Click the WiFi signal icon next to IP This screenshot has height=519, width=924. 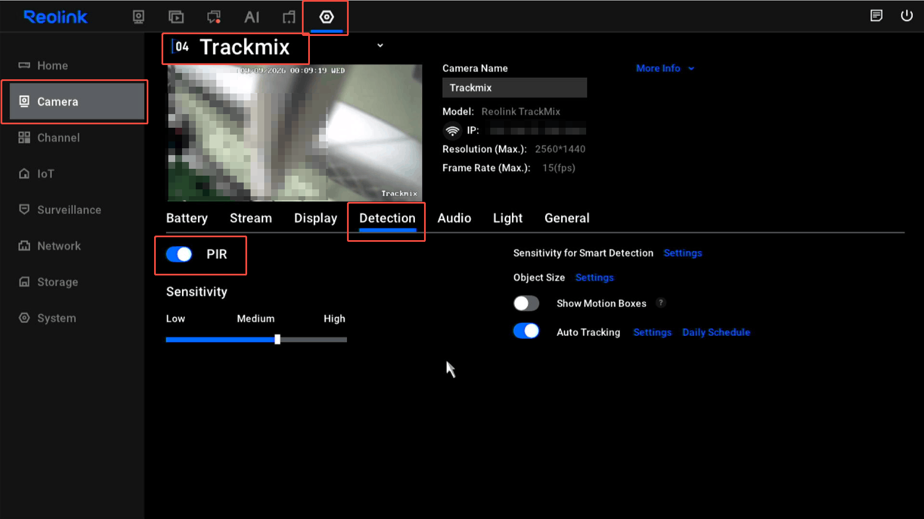453,131
